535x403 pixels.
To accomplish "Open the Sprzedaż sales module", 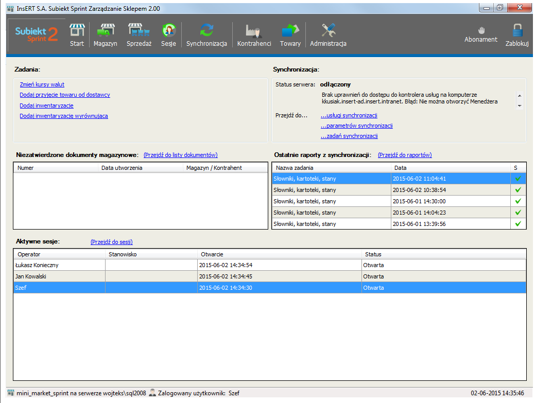I will (139, 35).
